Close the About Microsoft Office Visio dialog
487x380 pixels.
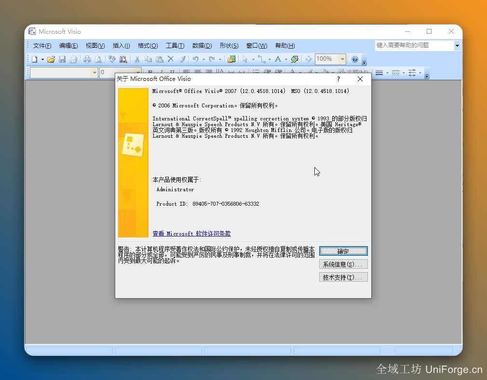click(x=360, y=79)
